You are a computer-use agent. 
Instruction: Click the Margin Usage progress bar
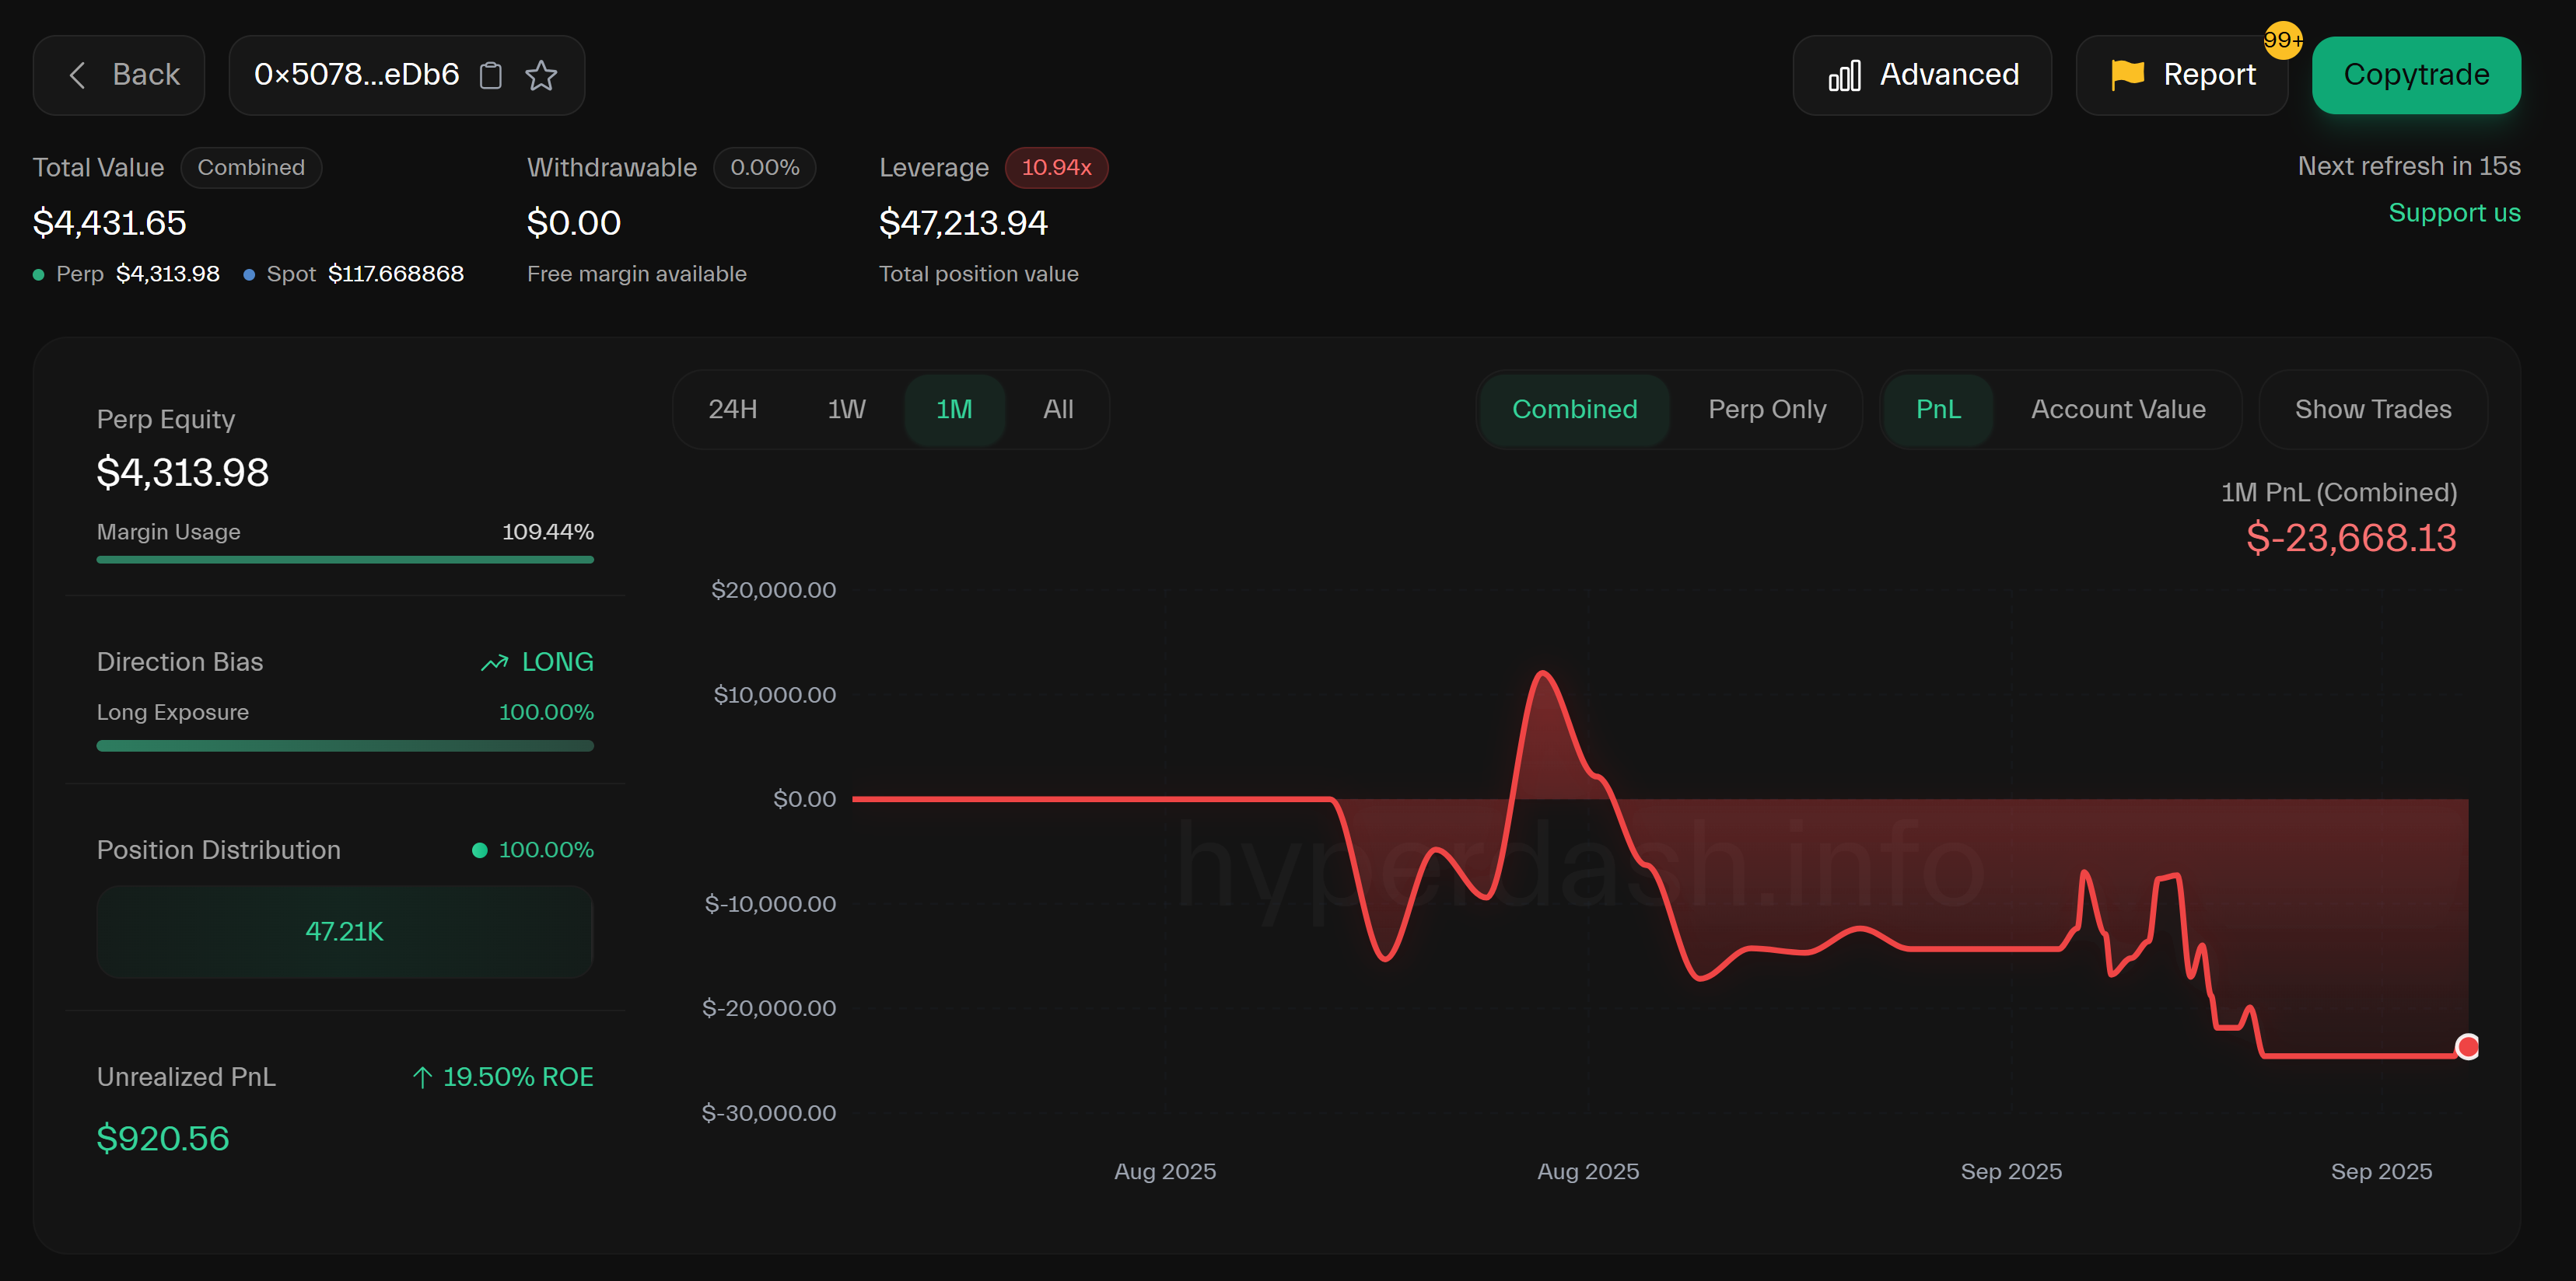tap(345, 560)
